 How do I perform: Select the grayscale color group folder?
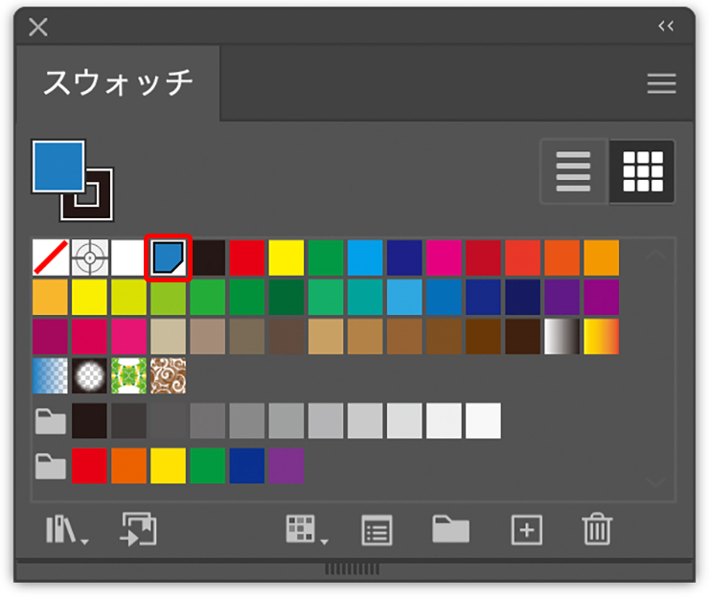click(50, 420)
